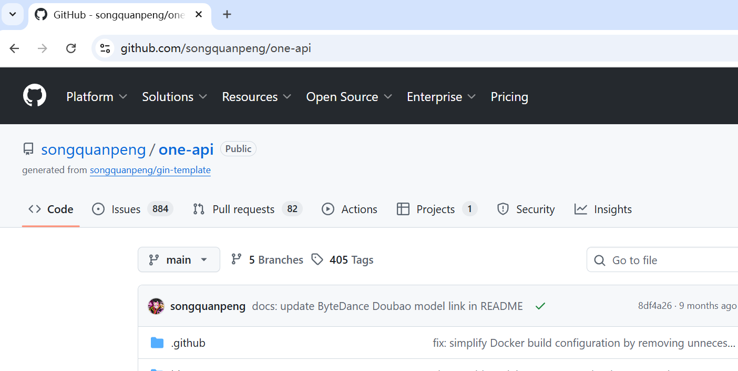View the 5 Branches list
Viewport: 738px width, 371px height.
(x=267, y=259)
